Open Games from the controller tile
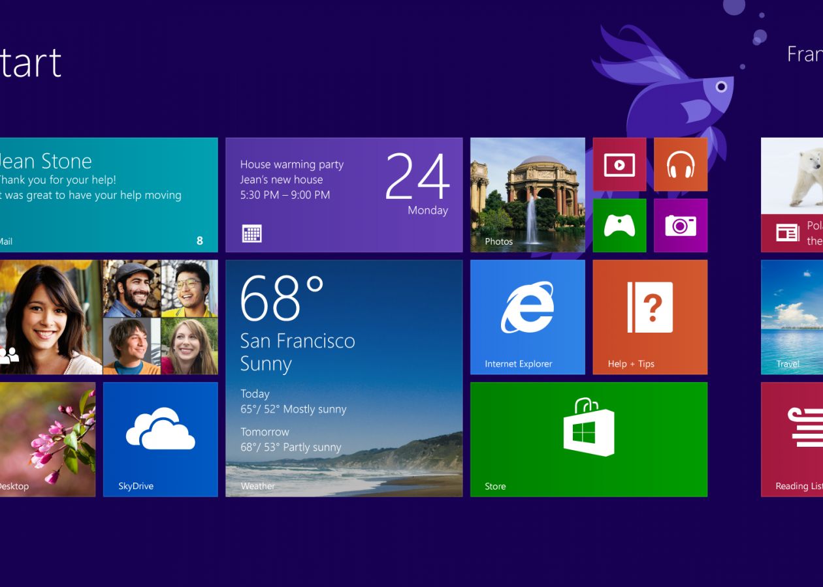 coord(619,225)
